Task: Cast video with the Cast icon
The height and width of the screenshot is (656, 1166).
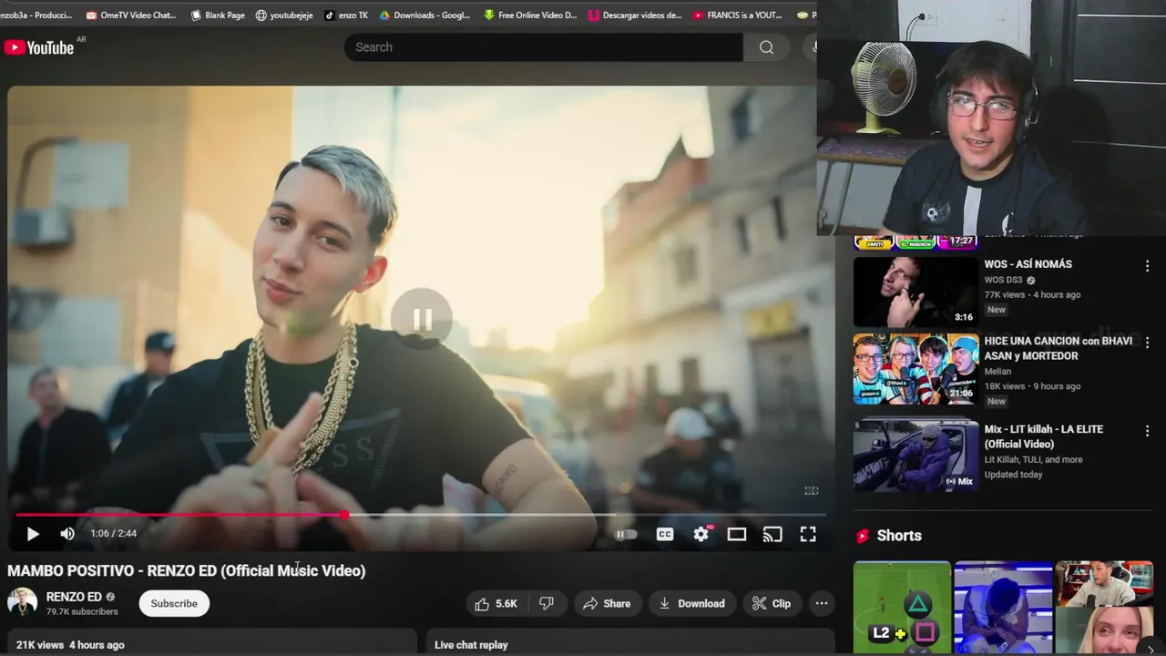Action: coord(772,535)
